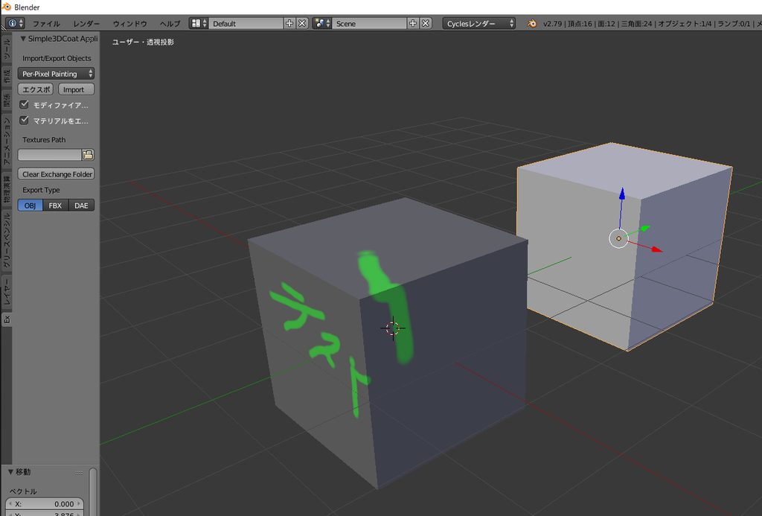Click the user perspective view label
Screen dimensions: 762x516
tap(143, 42)
